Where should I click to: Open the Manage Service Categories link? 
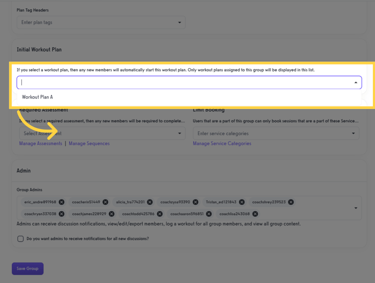click(x=222, y=143)
